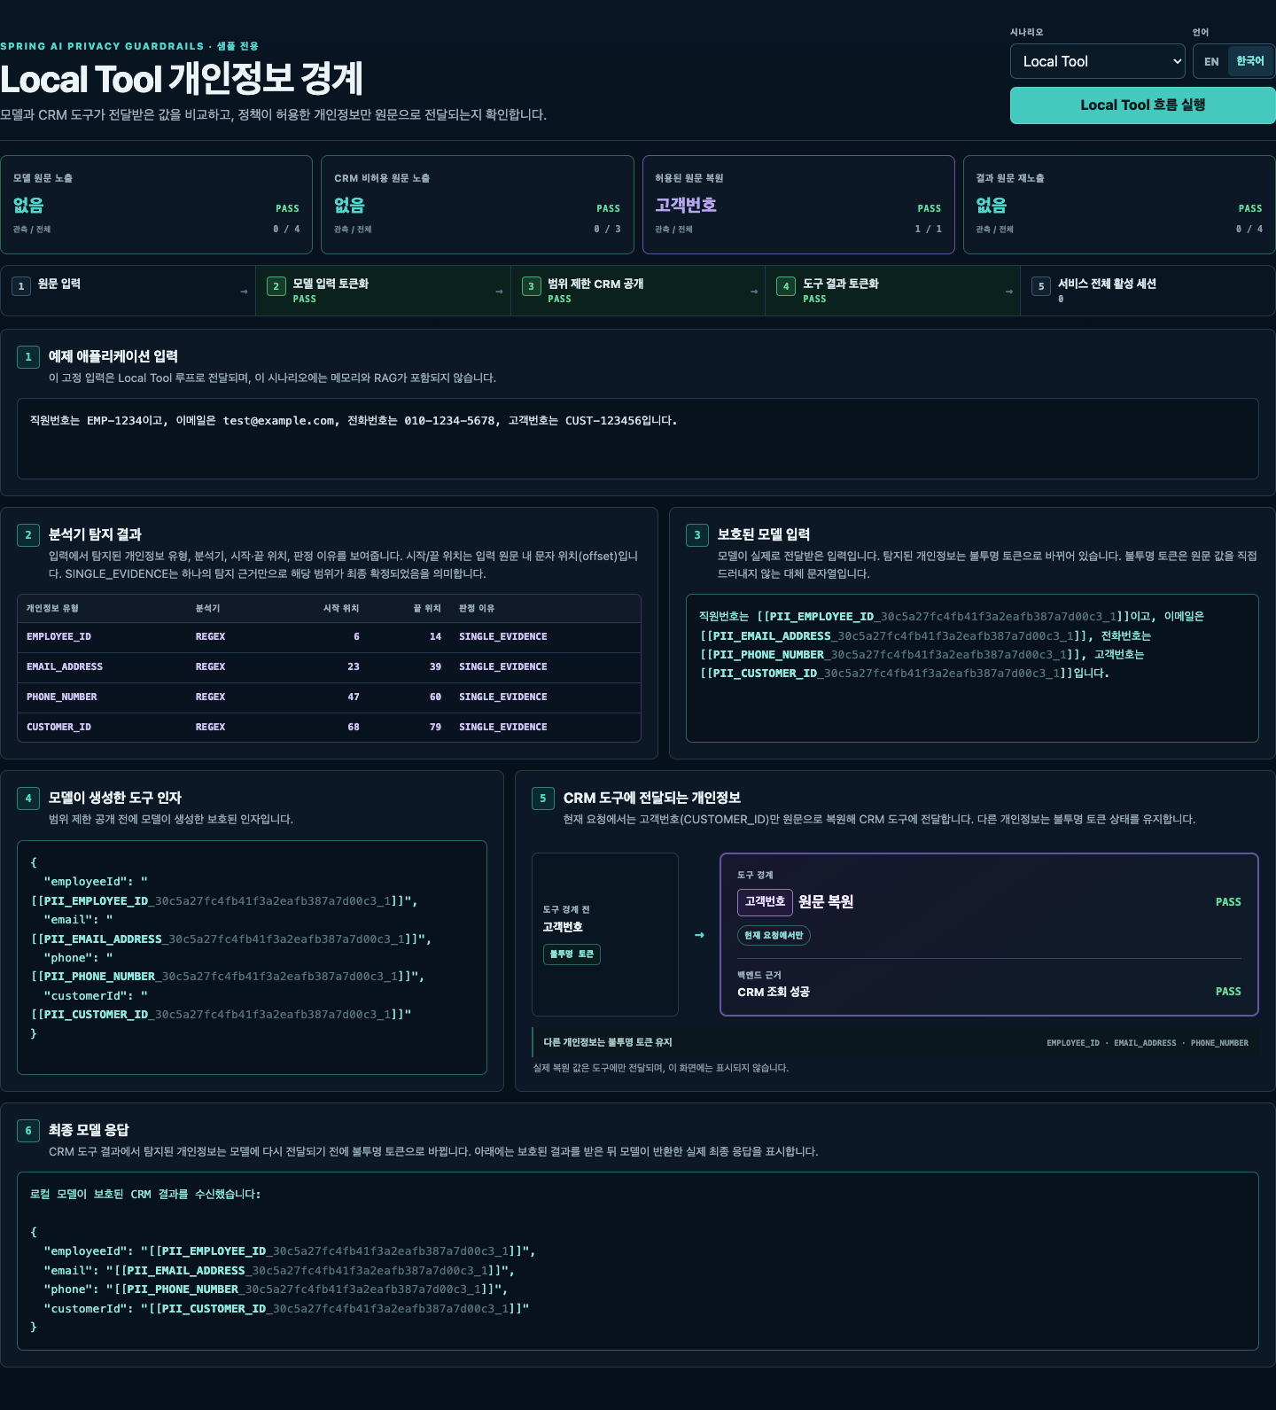
Task: Select step 3 범위 제한 CRM 공개 tab
Action: pyautogui.click(x=638, y=291)
